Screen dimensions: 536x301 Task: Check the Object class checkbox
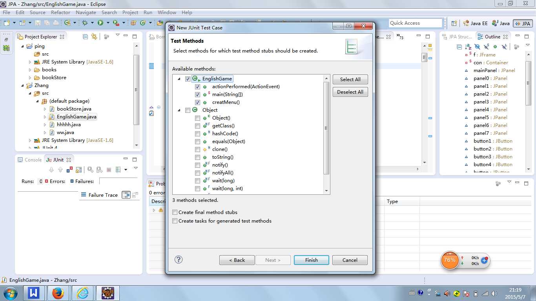[188, 110]
